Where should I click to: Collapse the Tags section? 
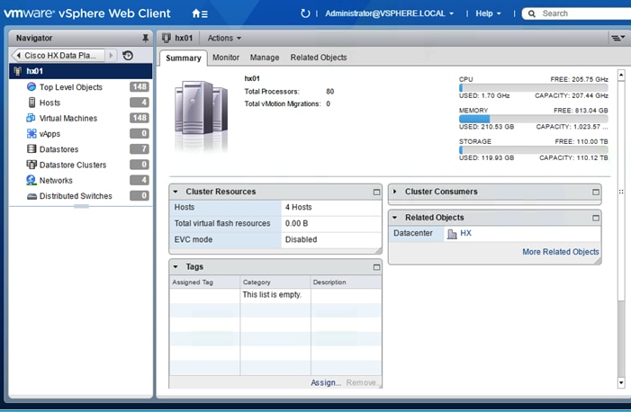pyautogui.click(x=176, y=267)
